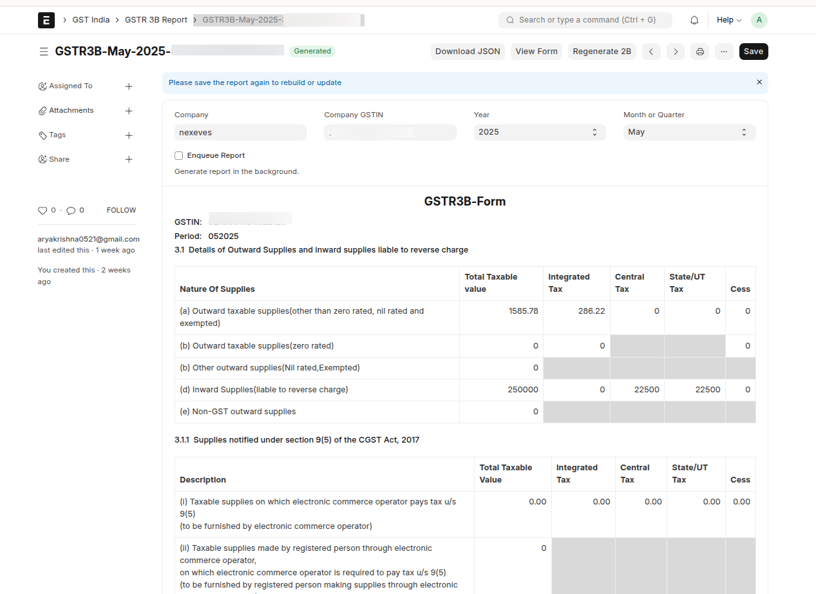This screenshot has width=816, height=594.
Task: Click the Assigned To label in the sidebar
Action: click(70, 86)
